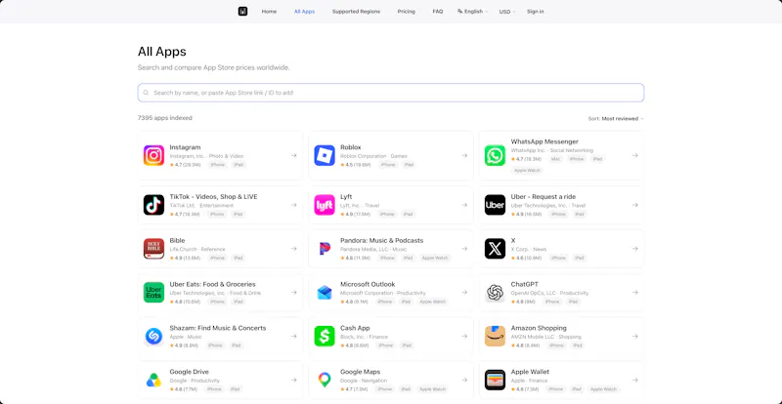This screenshot has height=404, width=782.
Task: Select the All Apps nav item
Action: pos(304,12)
